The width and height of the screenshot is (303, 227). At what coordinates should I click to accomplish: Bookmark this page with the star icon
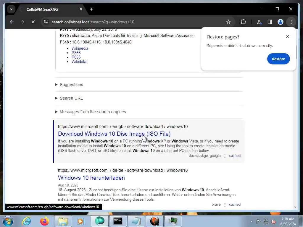pyautogui.click(x=228, y=22)
